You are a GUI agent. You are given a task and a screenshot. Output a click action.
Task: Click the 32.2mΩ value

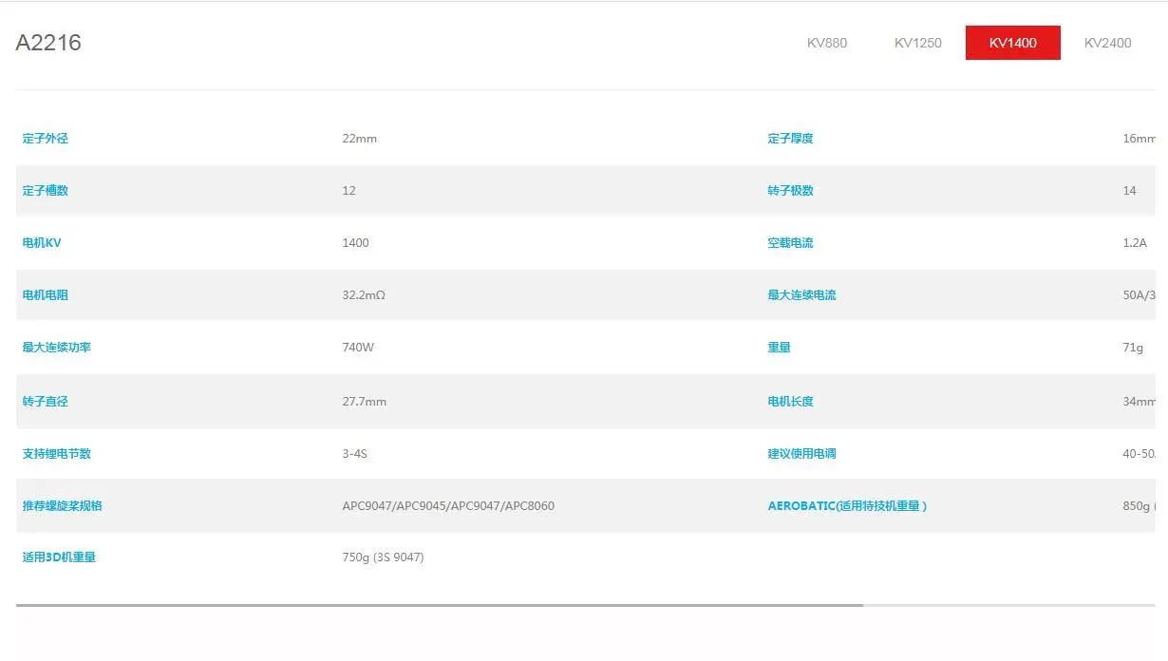tap(364, 295)
